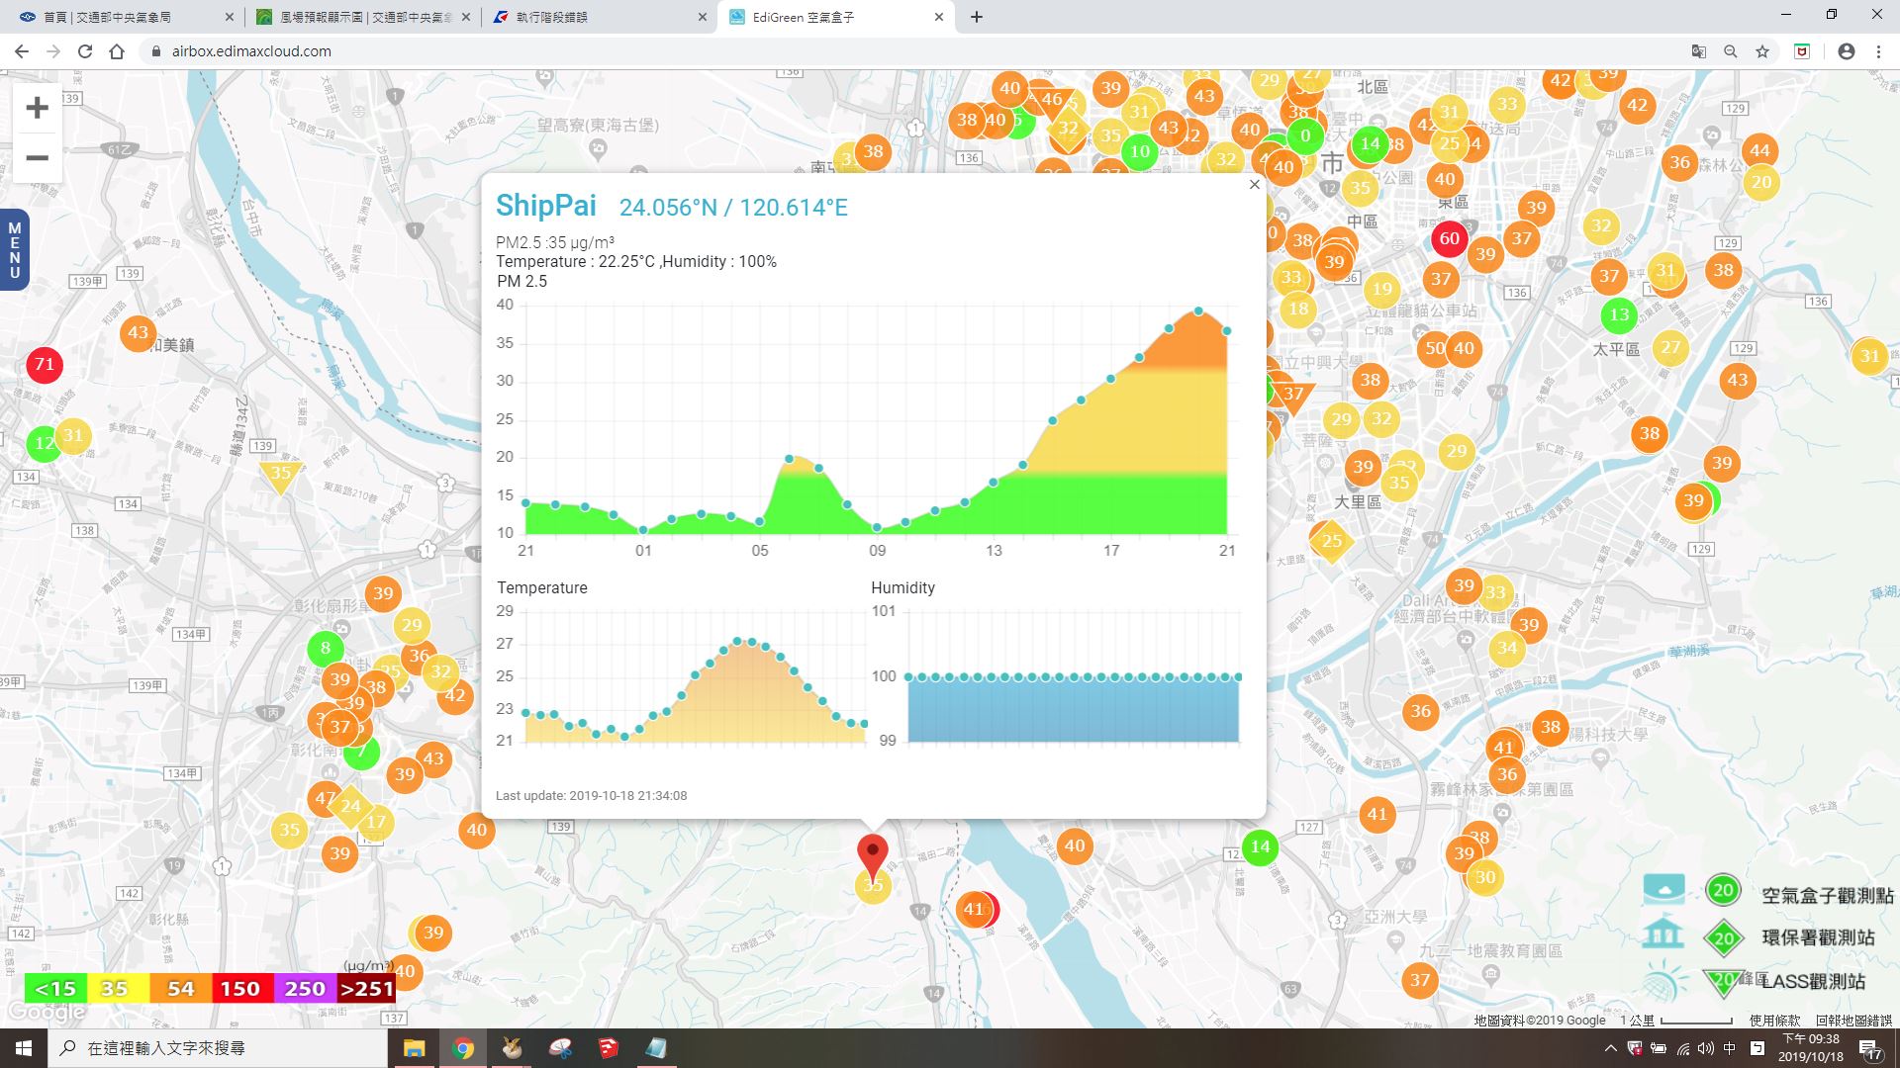The height and width of the screenshot is (1068, 1900).
Task: Click the translate page icon
Action: click(x=1698, y=51)
